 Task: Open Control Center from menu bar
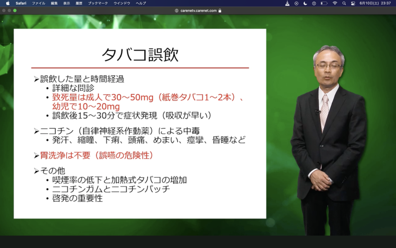(353, 3)
